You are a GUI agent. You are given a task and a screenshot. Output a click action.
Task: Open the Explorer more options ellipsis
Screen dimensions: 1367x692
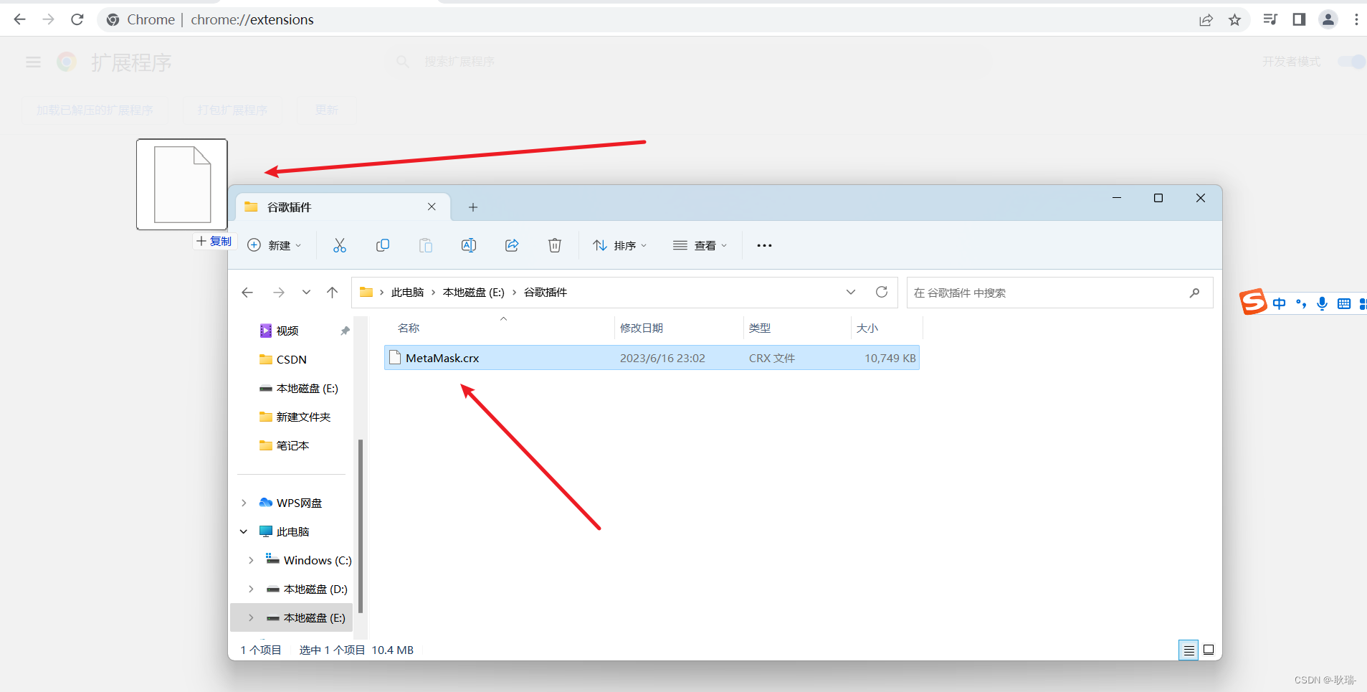pyautogui.click(x=764, y=245)
